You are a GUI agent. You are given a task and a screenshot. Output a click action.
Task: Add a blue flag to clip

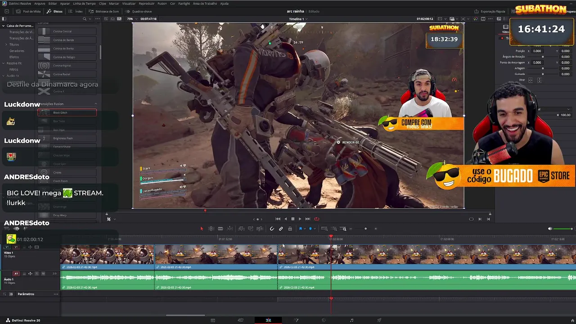(300, 229)
